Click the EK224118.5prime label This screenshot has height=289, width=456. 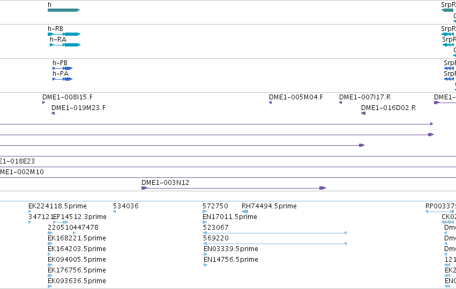click(x=57, y=206)
